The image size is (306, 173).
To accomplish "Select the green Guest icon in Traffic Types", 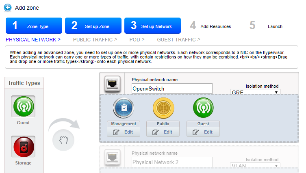I will [23, 106].
